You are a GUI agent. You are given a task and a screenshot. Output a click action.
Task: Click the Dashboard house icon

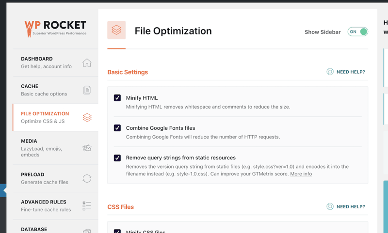pos(87,63)
